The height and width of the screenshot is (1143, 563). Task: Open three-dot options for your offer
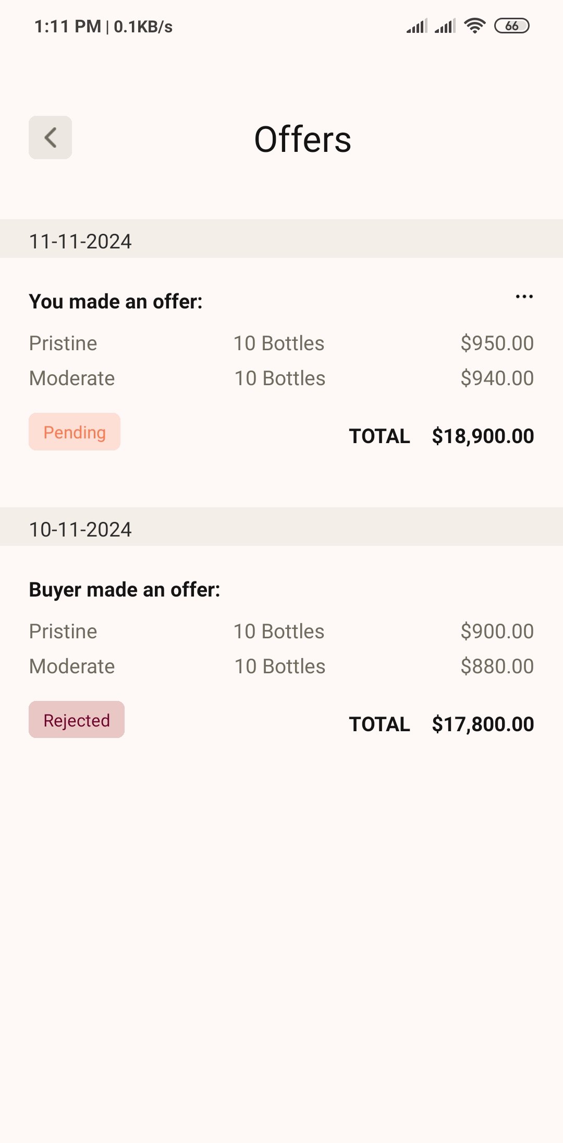coord(524,297)
